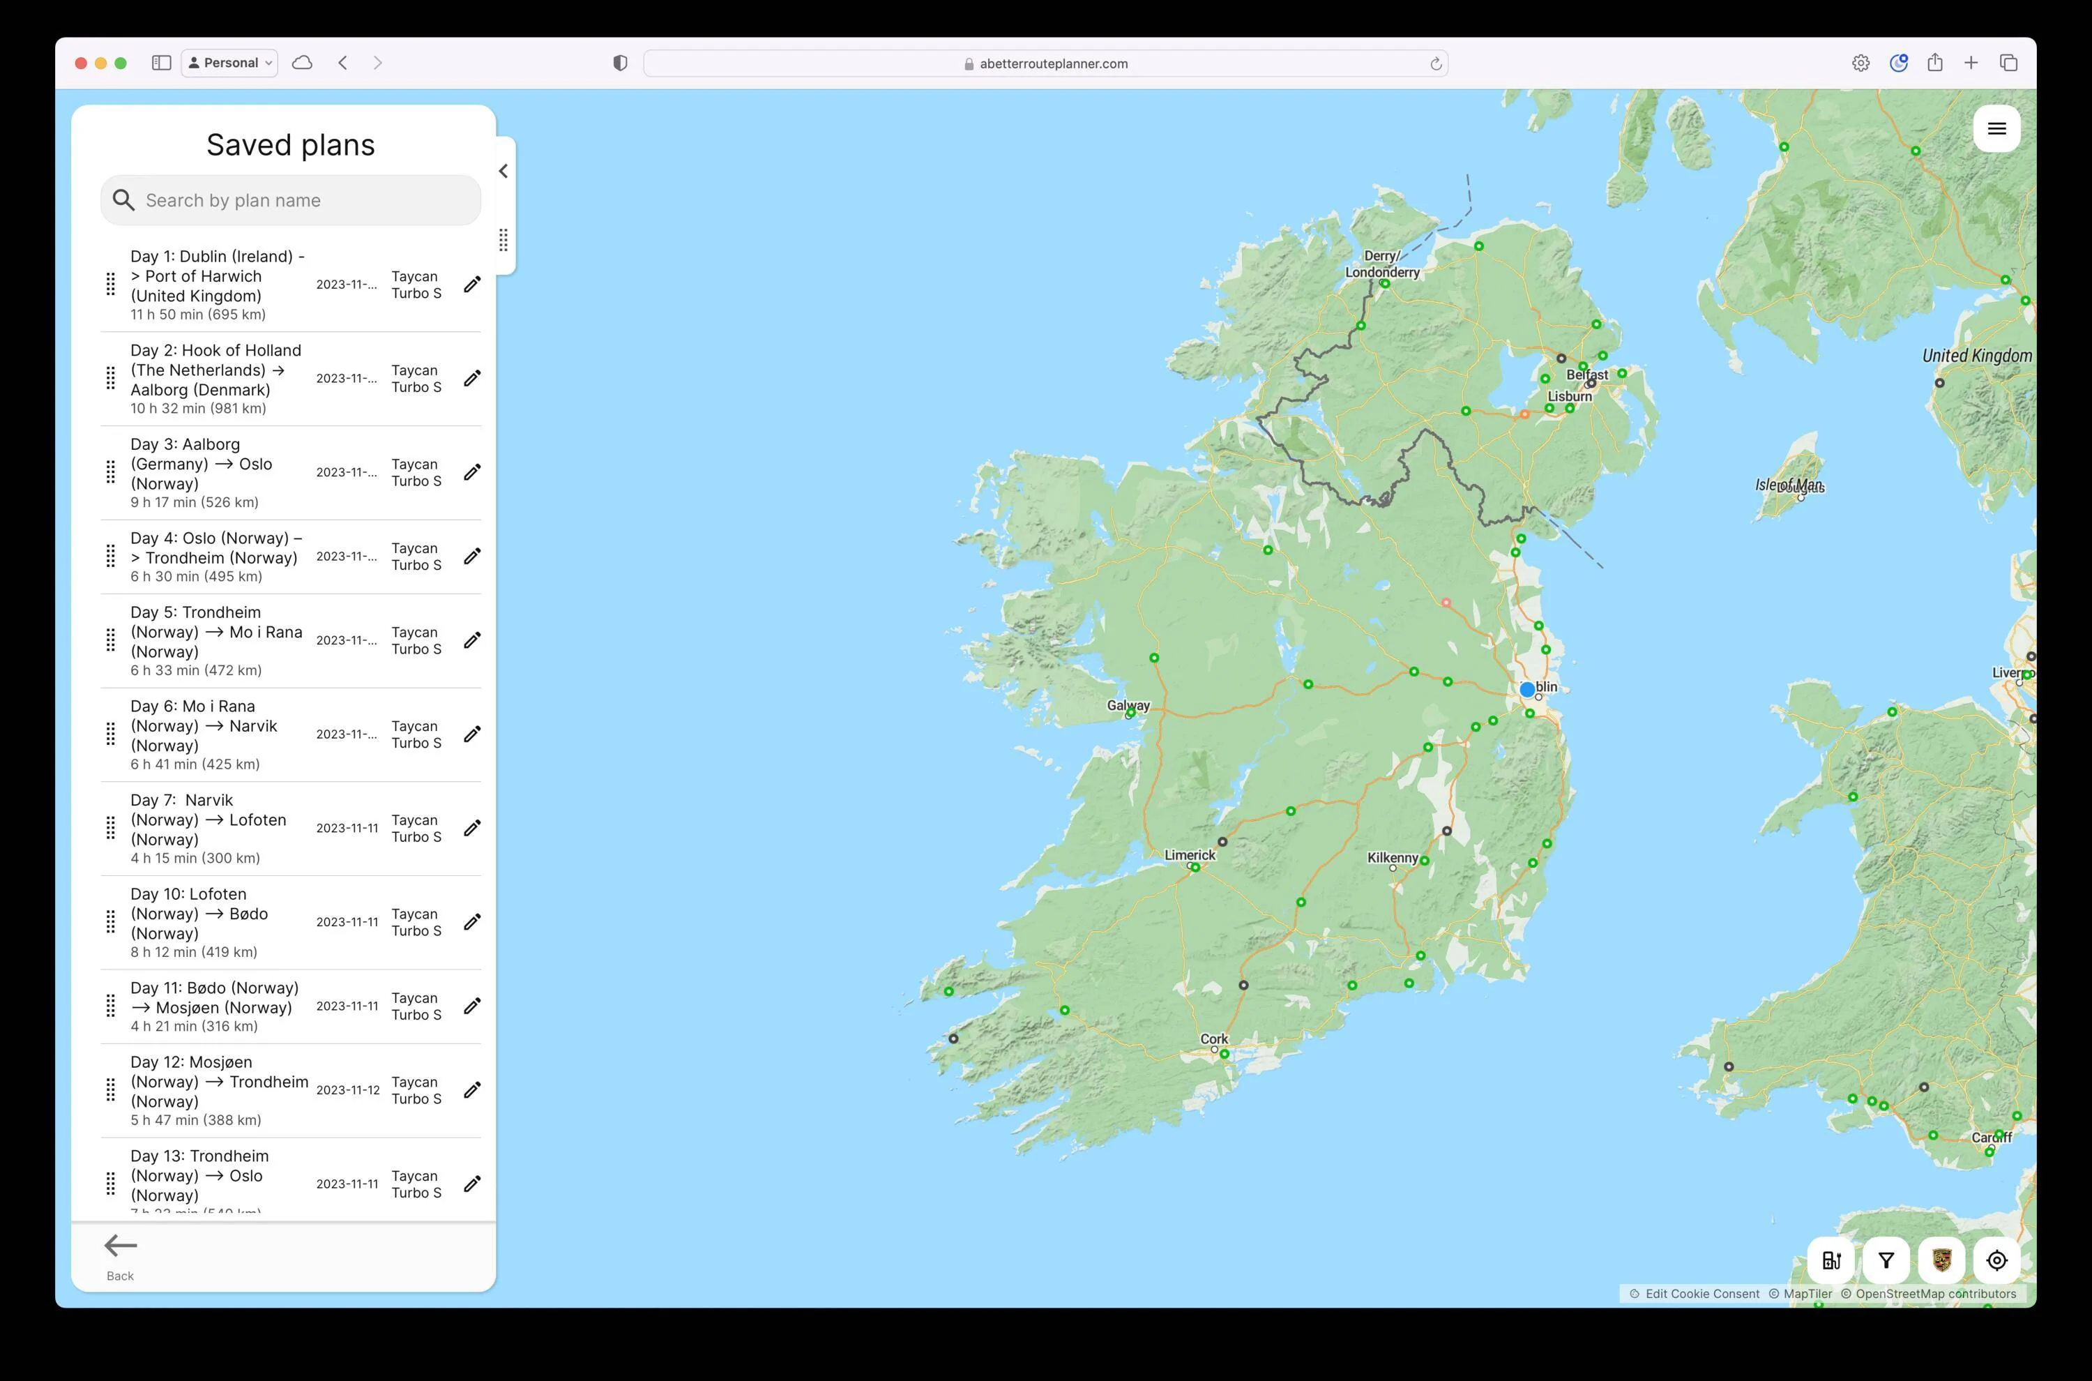Open the OpenStreetMap contributors link
The height and width of the screenshot is (1381, 2092).
(x=1927, y=1294)
